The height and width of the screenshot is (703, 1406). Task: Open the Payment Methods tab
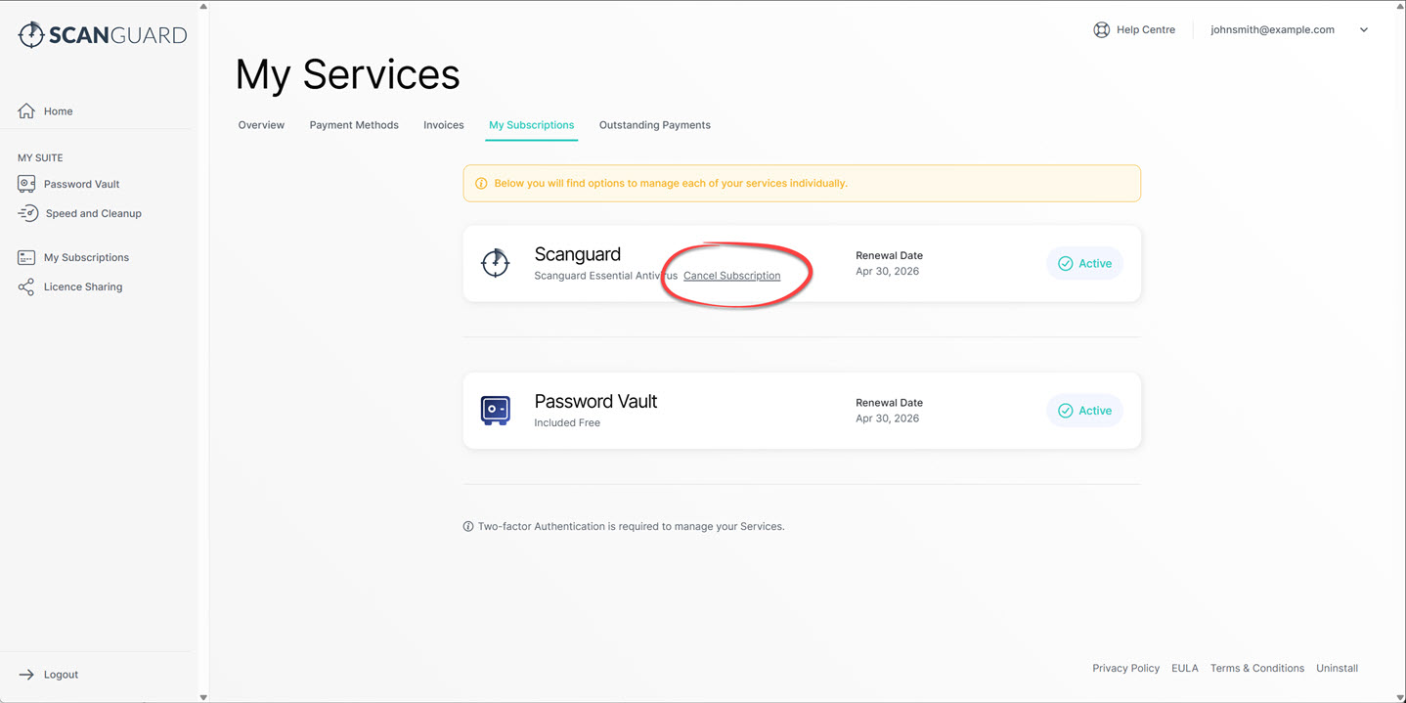pos(354,125)
